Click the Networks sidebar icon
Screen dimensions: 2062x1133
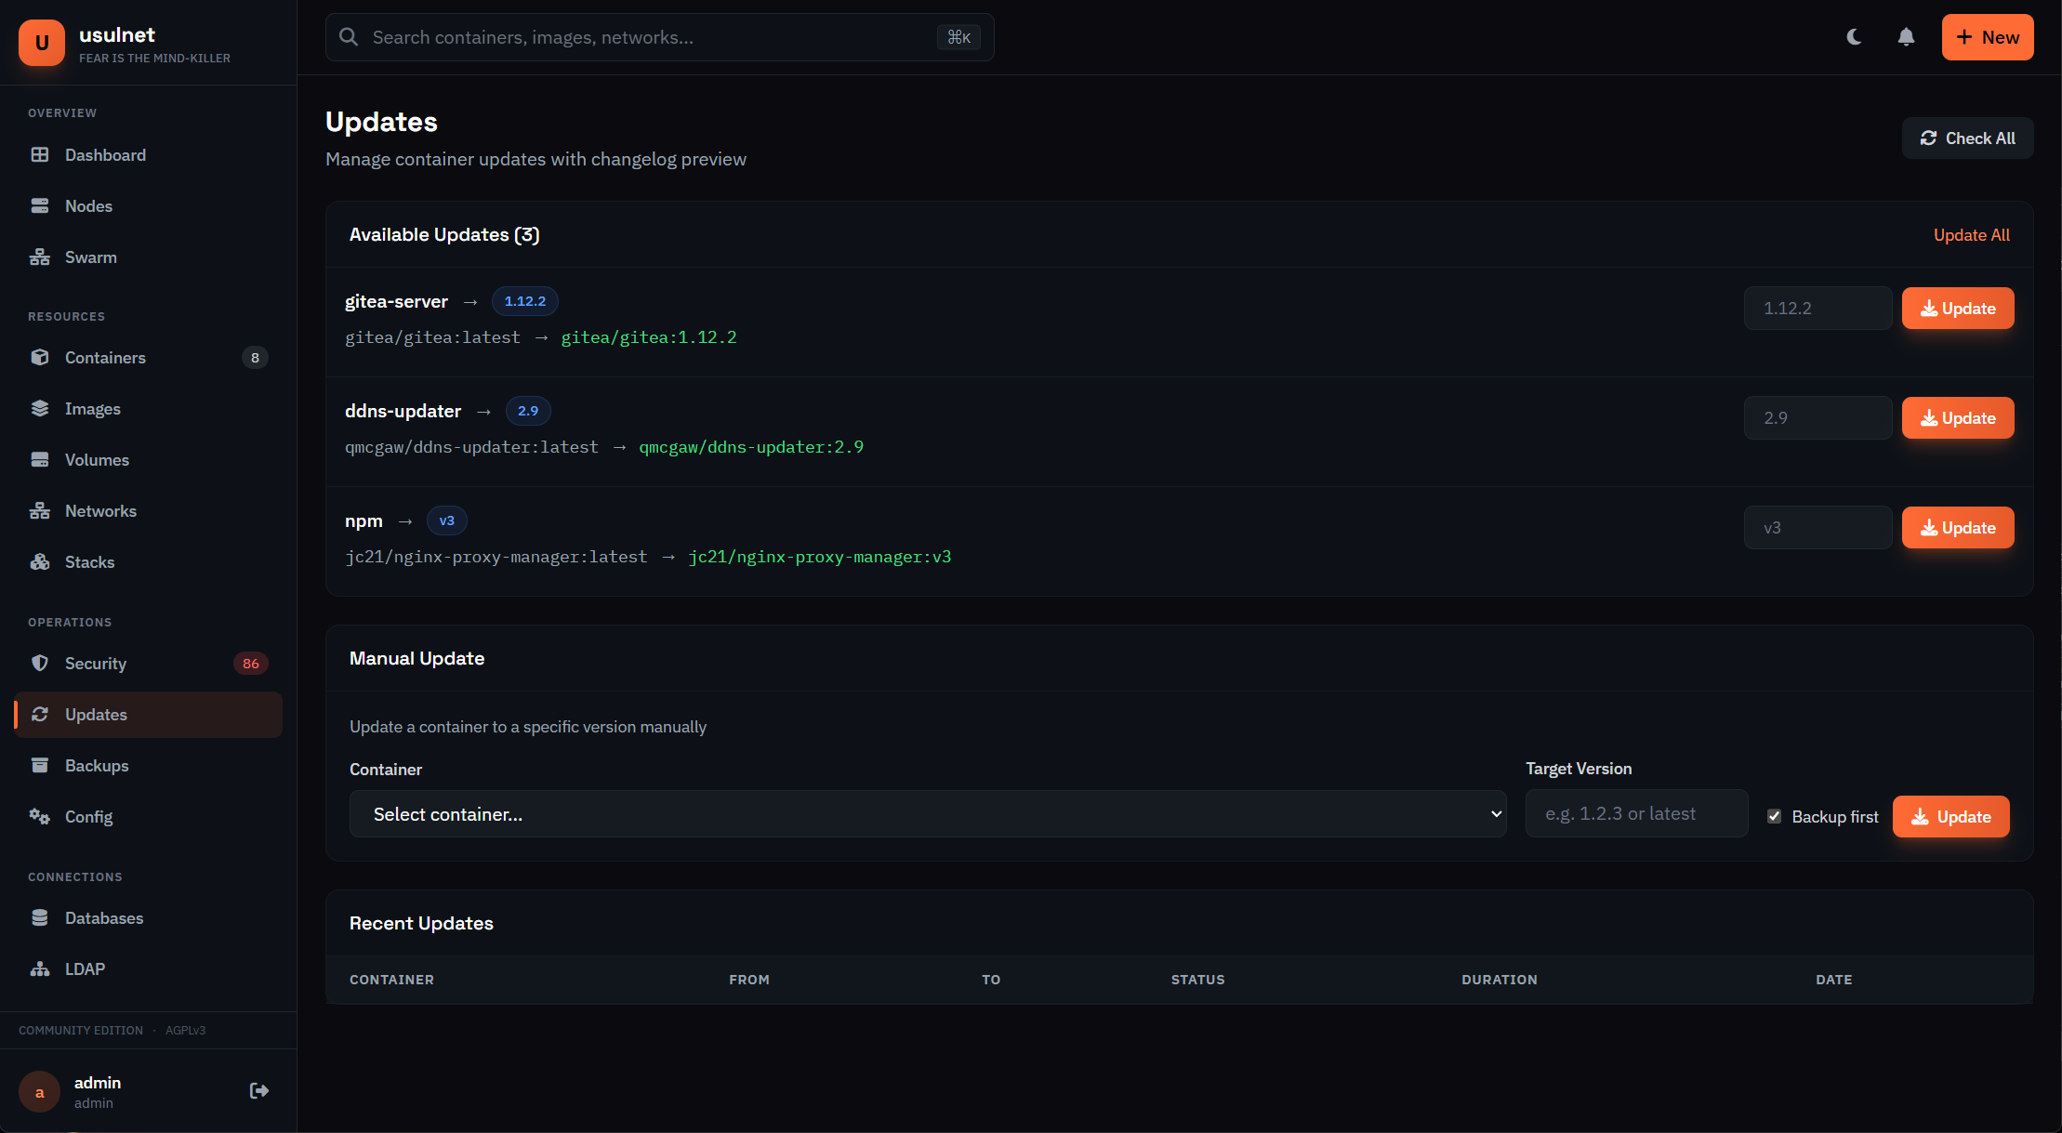click(x=40, y=510)
